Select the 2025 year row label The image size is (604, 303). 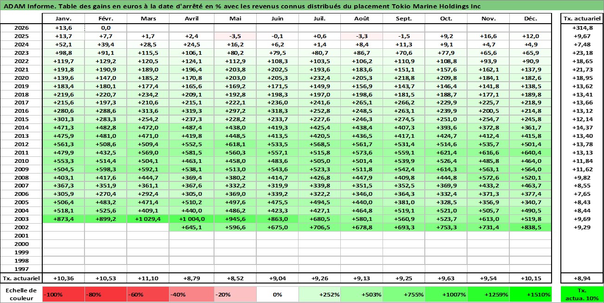(x=21, y=36)
